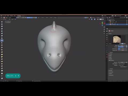Open the viewport View menu
Screen dimensions: 128x96
[10, 19]
